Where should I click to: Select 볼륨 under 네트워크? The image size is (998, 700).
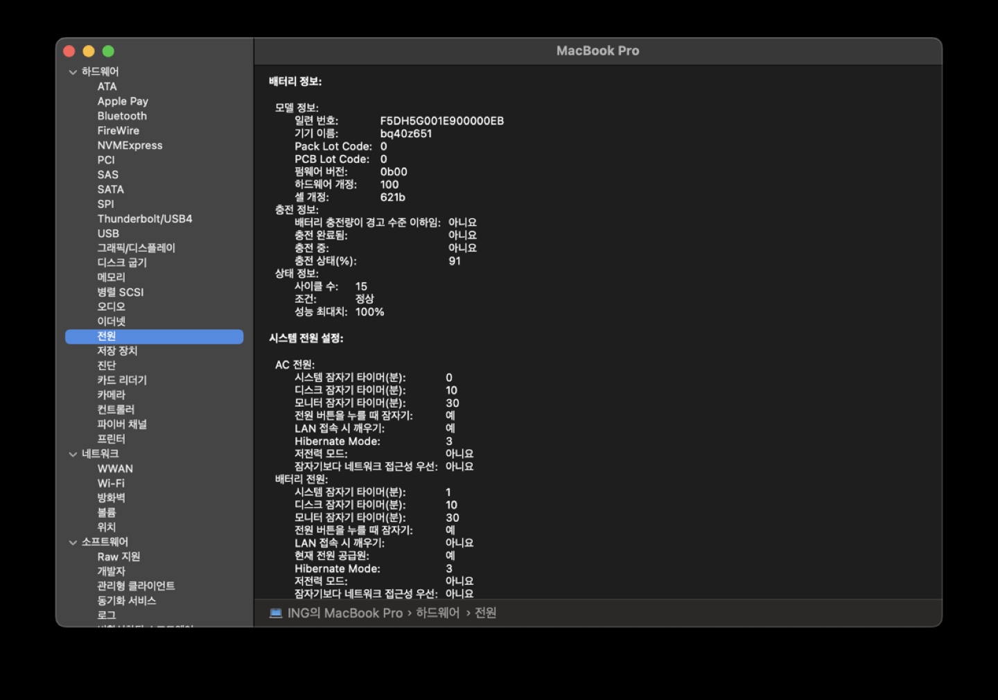pyautogui.click(x=106, y=512)
